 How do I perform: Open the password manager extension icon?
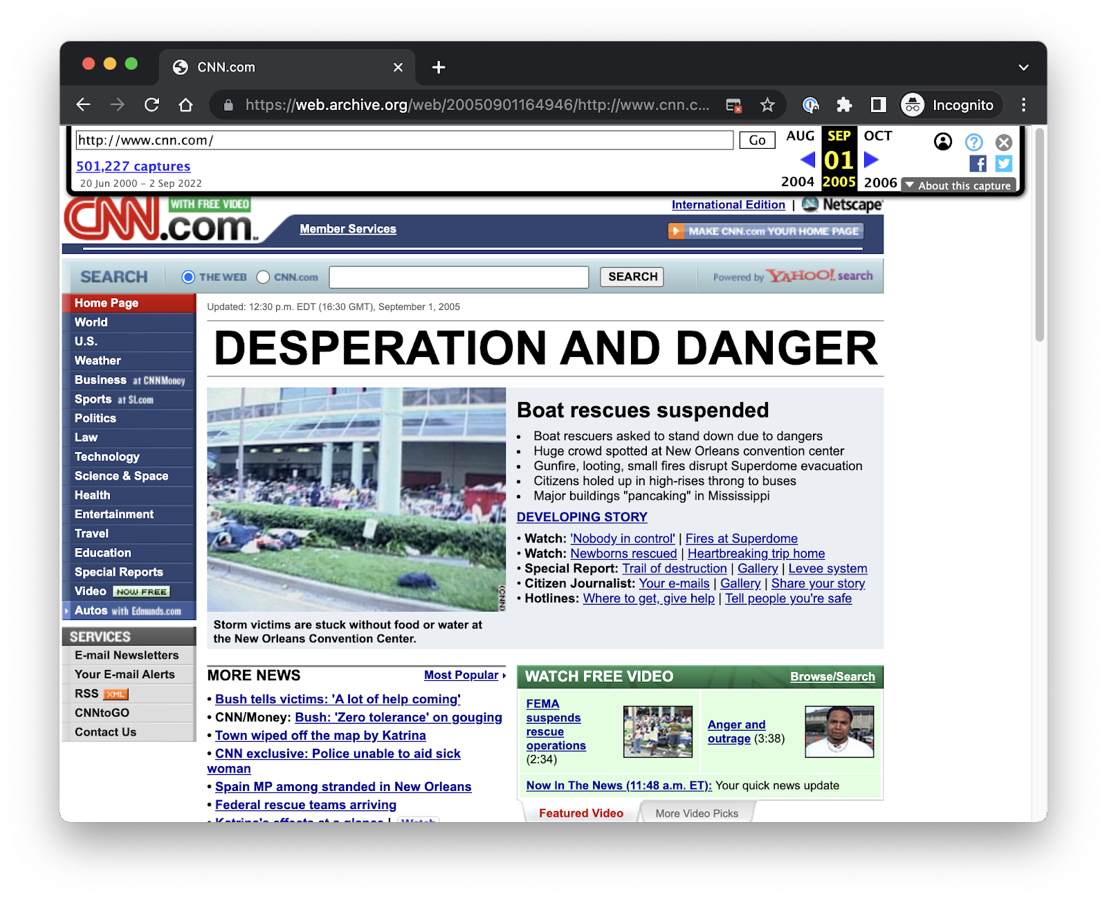[810, 104]
